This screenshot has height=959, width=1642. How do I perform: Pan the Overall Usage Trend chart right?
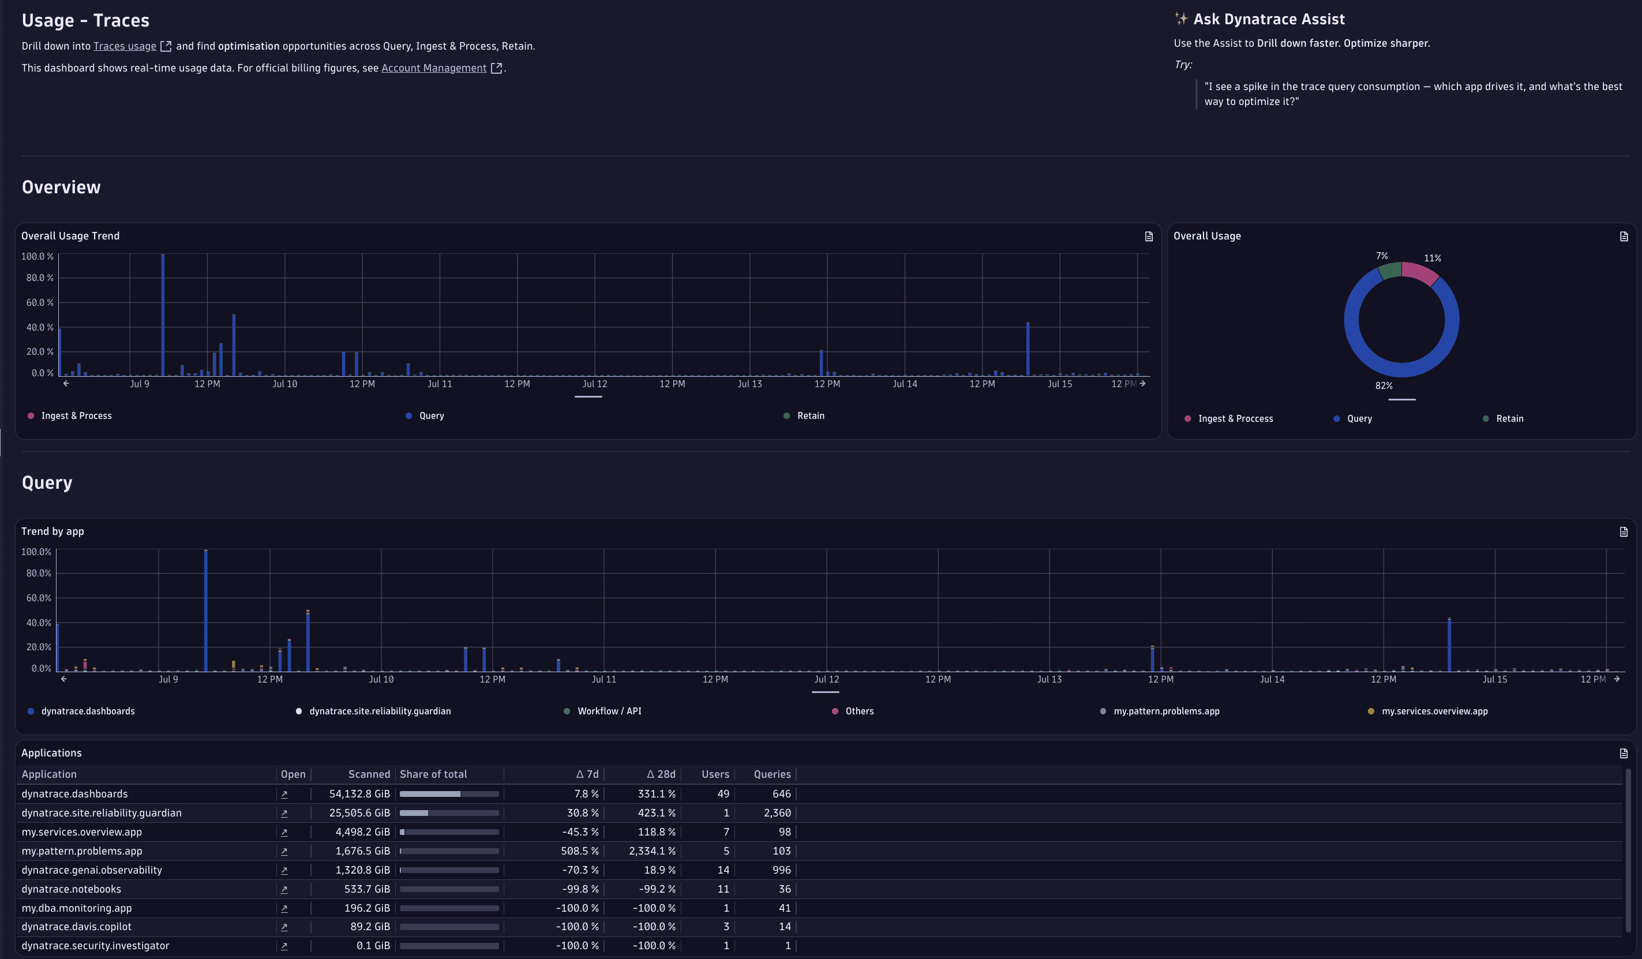1143,384
